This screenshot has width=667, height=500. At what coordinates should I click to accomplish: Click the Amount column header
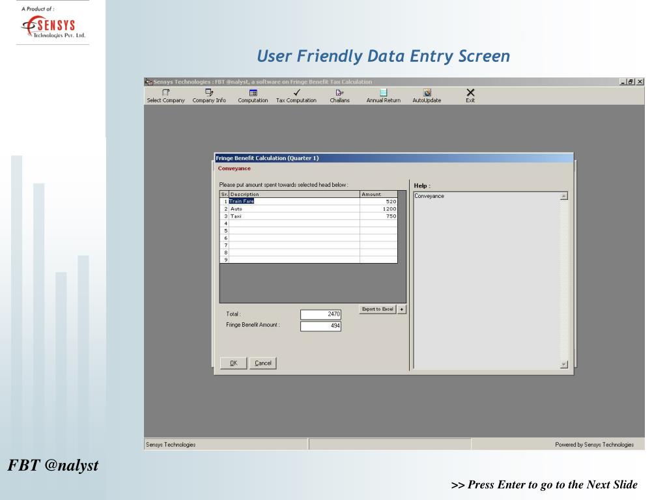tap(378, 194)
